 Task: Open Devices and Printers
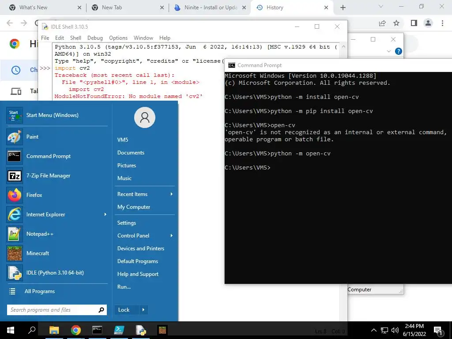(141, 249)
